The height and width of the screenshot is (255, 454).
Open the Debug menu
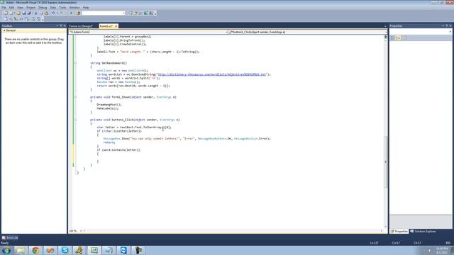(43, 8)
